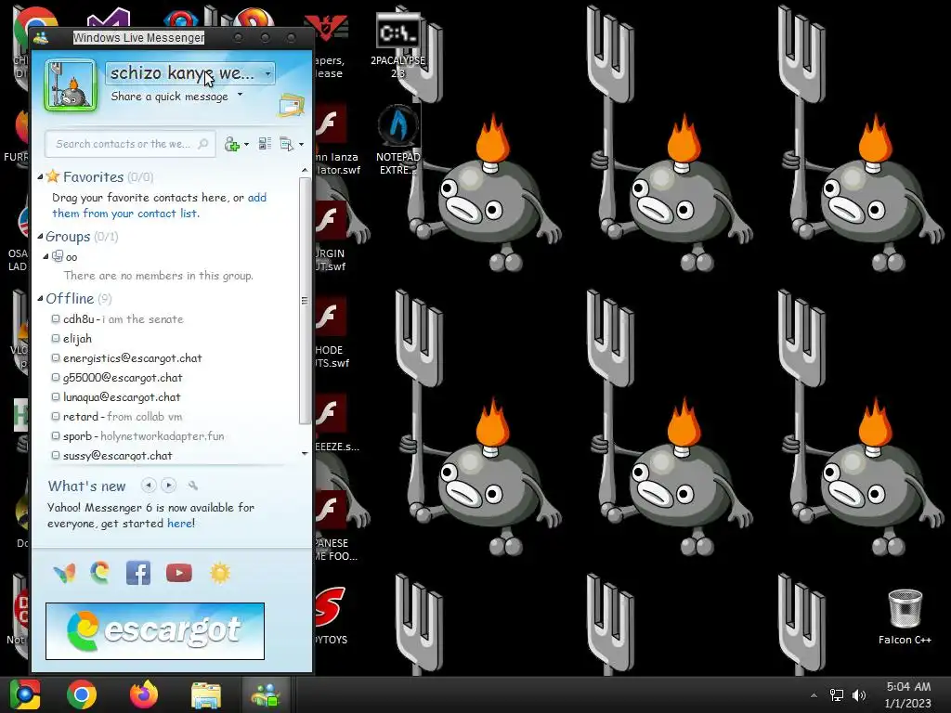Viewport: 951px width, 713px height.
Task: Open the display name dropdown arrow
Action: coord(267,73)
